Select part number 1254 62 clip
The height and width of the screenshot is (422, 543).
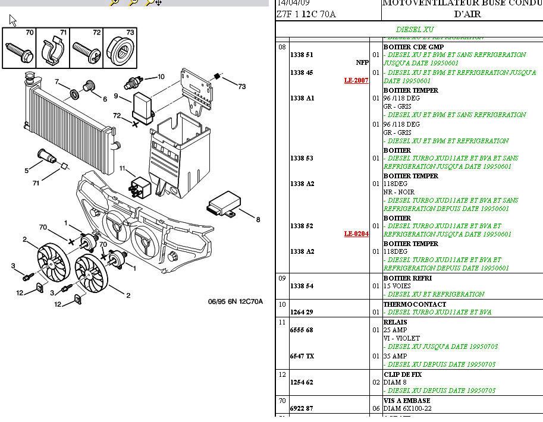pyautogui.click(x=302, y=383)
